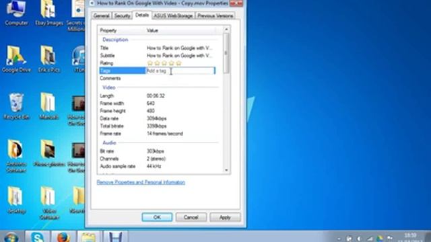Viewport: 431px width, 242px height.
Task: Select the Details tab
Action: tap(142, 15)
